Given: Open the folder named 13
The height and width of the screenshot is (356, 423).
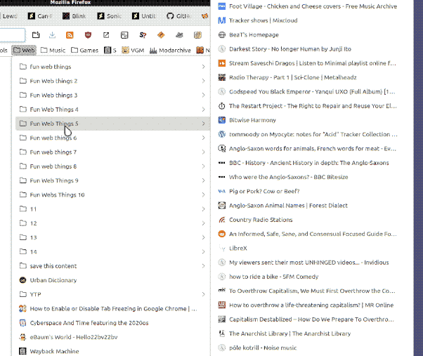Looking at the screenshot, I should pyautogui.click(x=112, y=237).
